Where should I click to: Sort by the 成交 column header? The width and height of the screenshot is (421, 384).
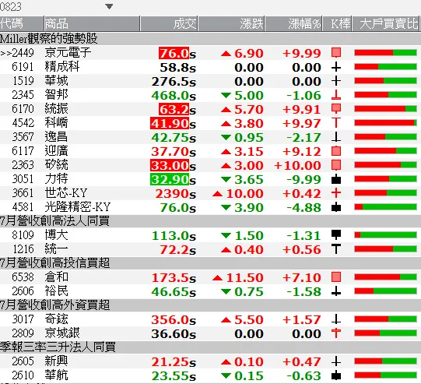(169, 24)
